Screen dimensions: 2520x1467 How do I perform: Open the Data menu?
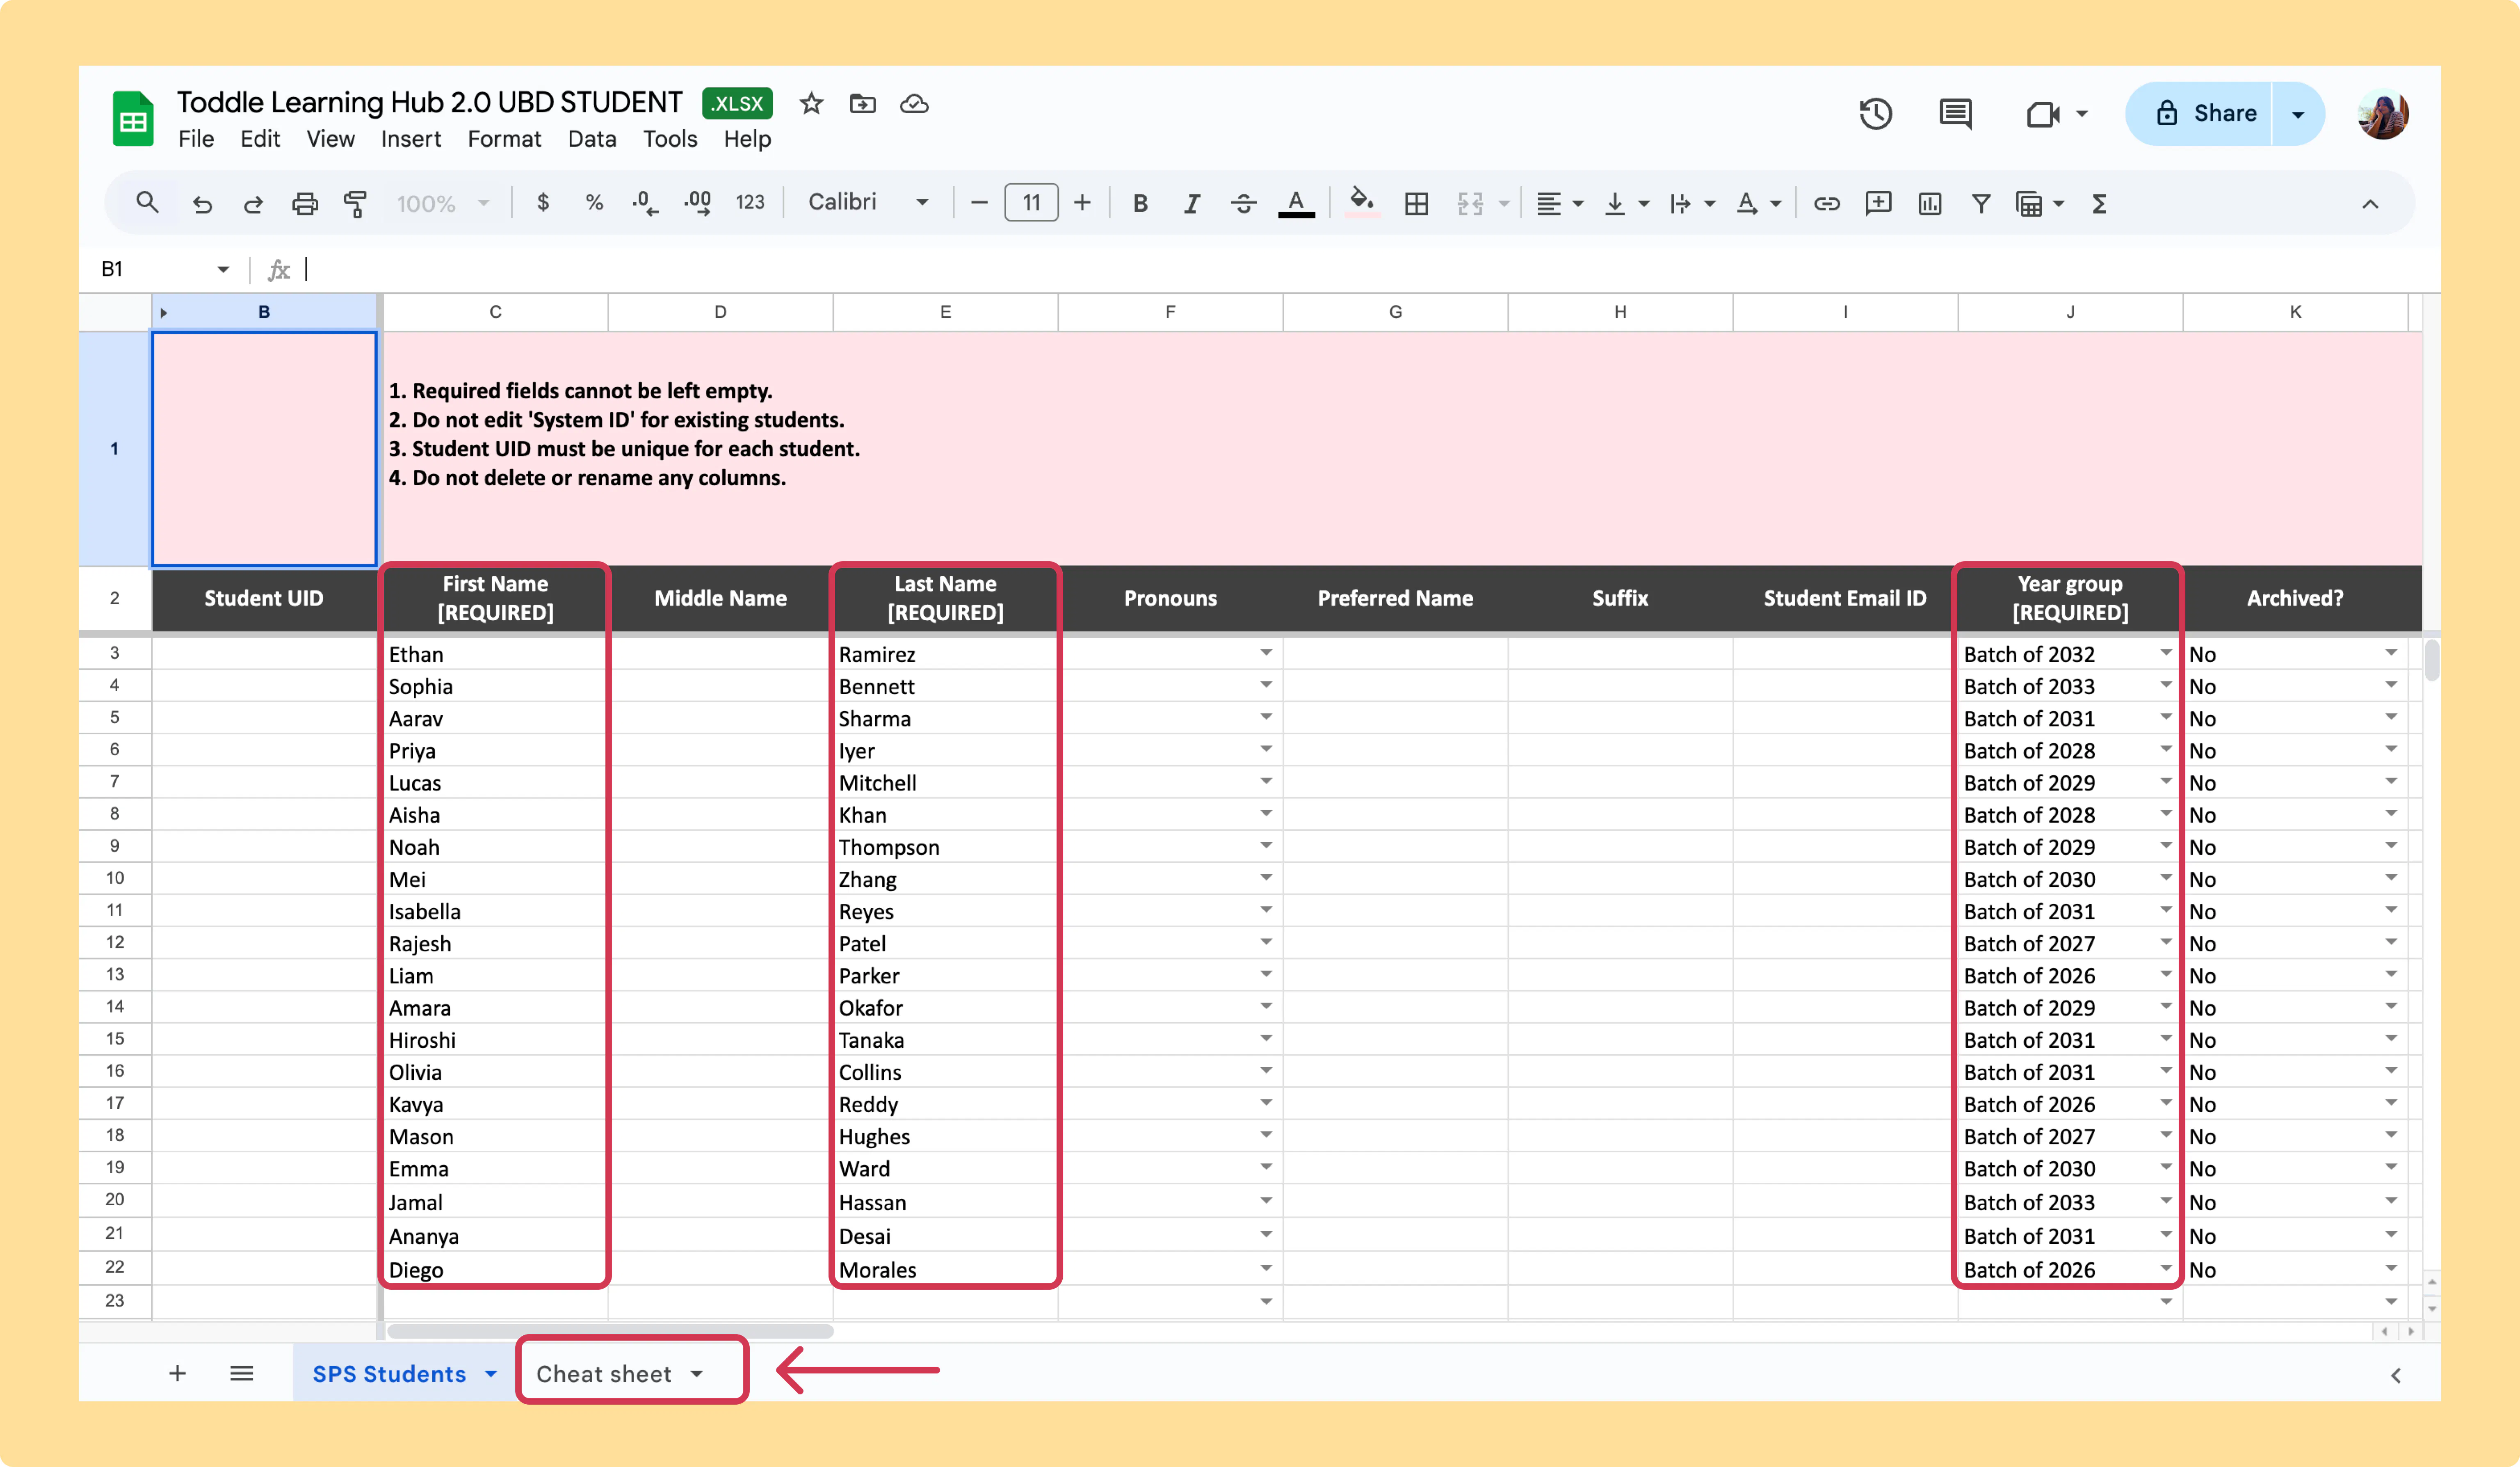point(592,139)
